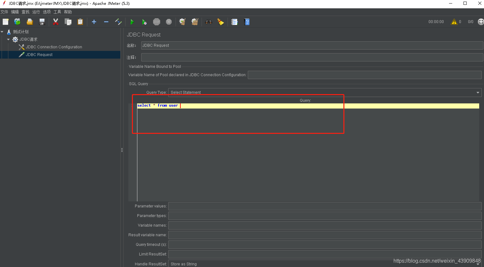The height and width of the screenshot is (267, 484).
Task: Collapse the JDBC请求 thread group arrow
Action: point(8,39)
